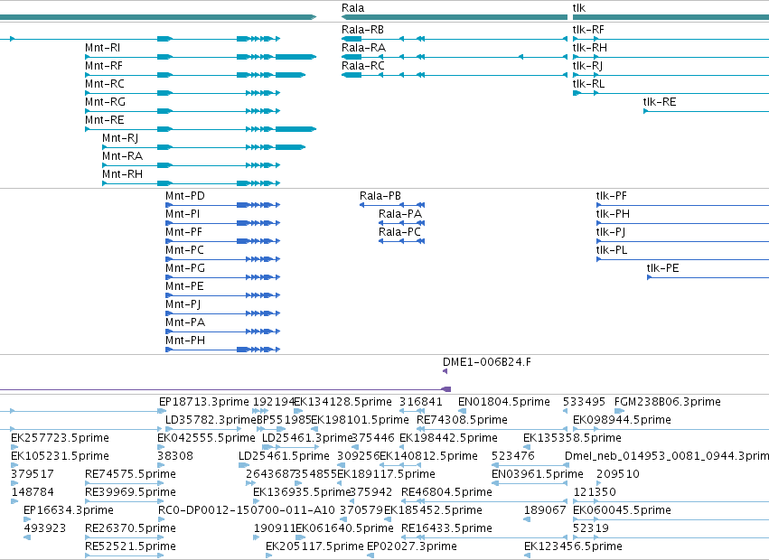Select the tlk-RH transcript label

(x=589, y=48)
